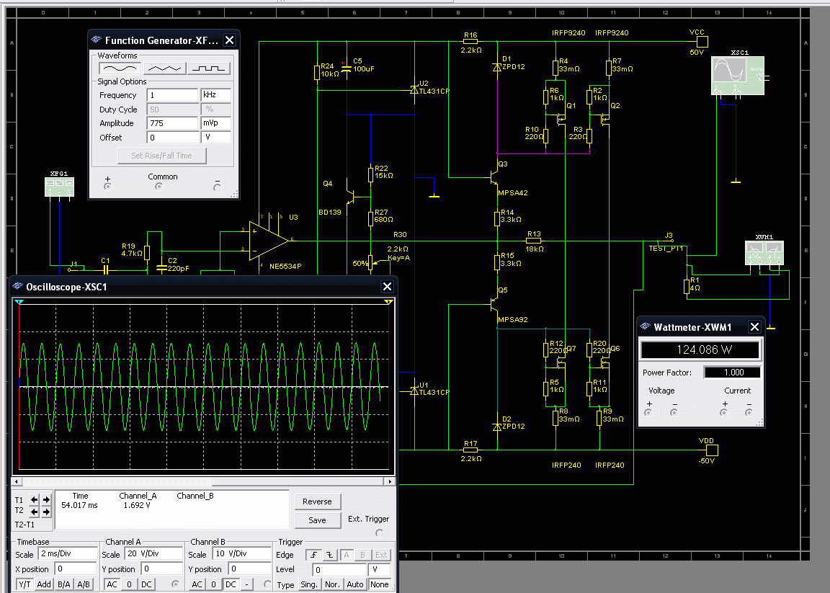Move cursor T2 left with arrow
Viewport: 830px width, 593px height.
(x=35, y=512)
